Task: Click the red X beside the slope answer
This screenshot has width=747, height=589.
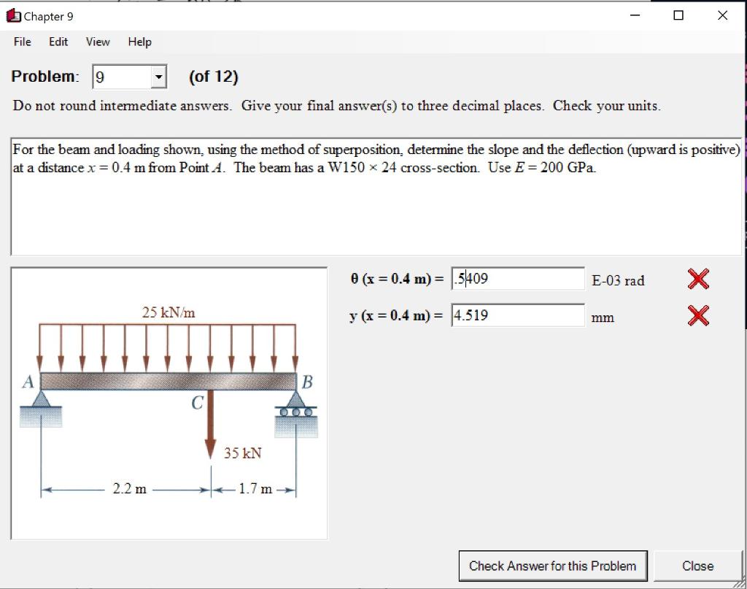Action: (697, 279)
